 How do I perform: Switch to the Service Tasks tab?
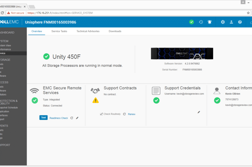tap(59, 31)
